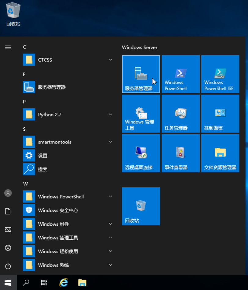Open the 回收站 desktop icon

13,14
